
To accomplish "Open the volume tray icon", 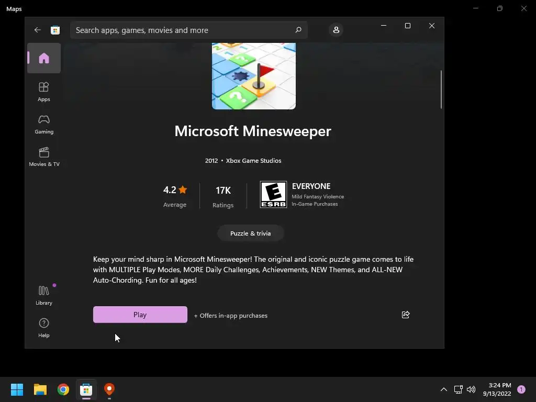I will coord(471,389).
